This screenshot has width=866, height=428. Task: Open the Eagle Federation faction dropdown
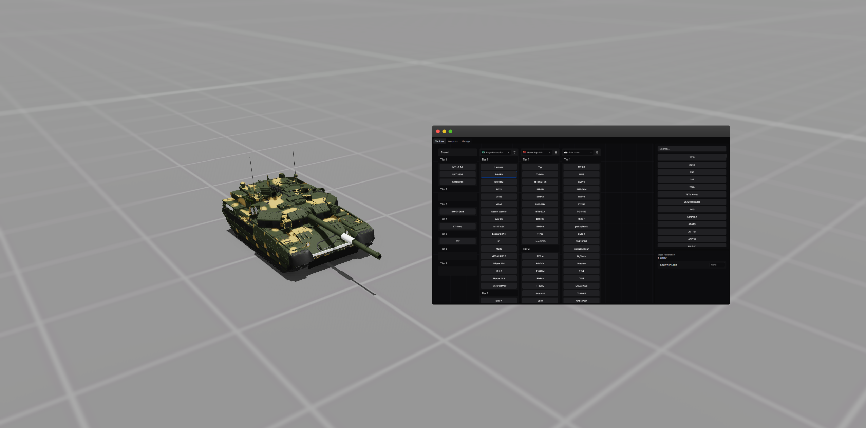(x=496, y=152)
